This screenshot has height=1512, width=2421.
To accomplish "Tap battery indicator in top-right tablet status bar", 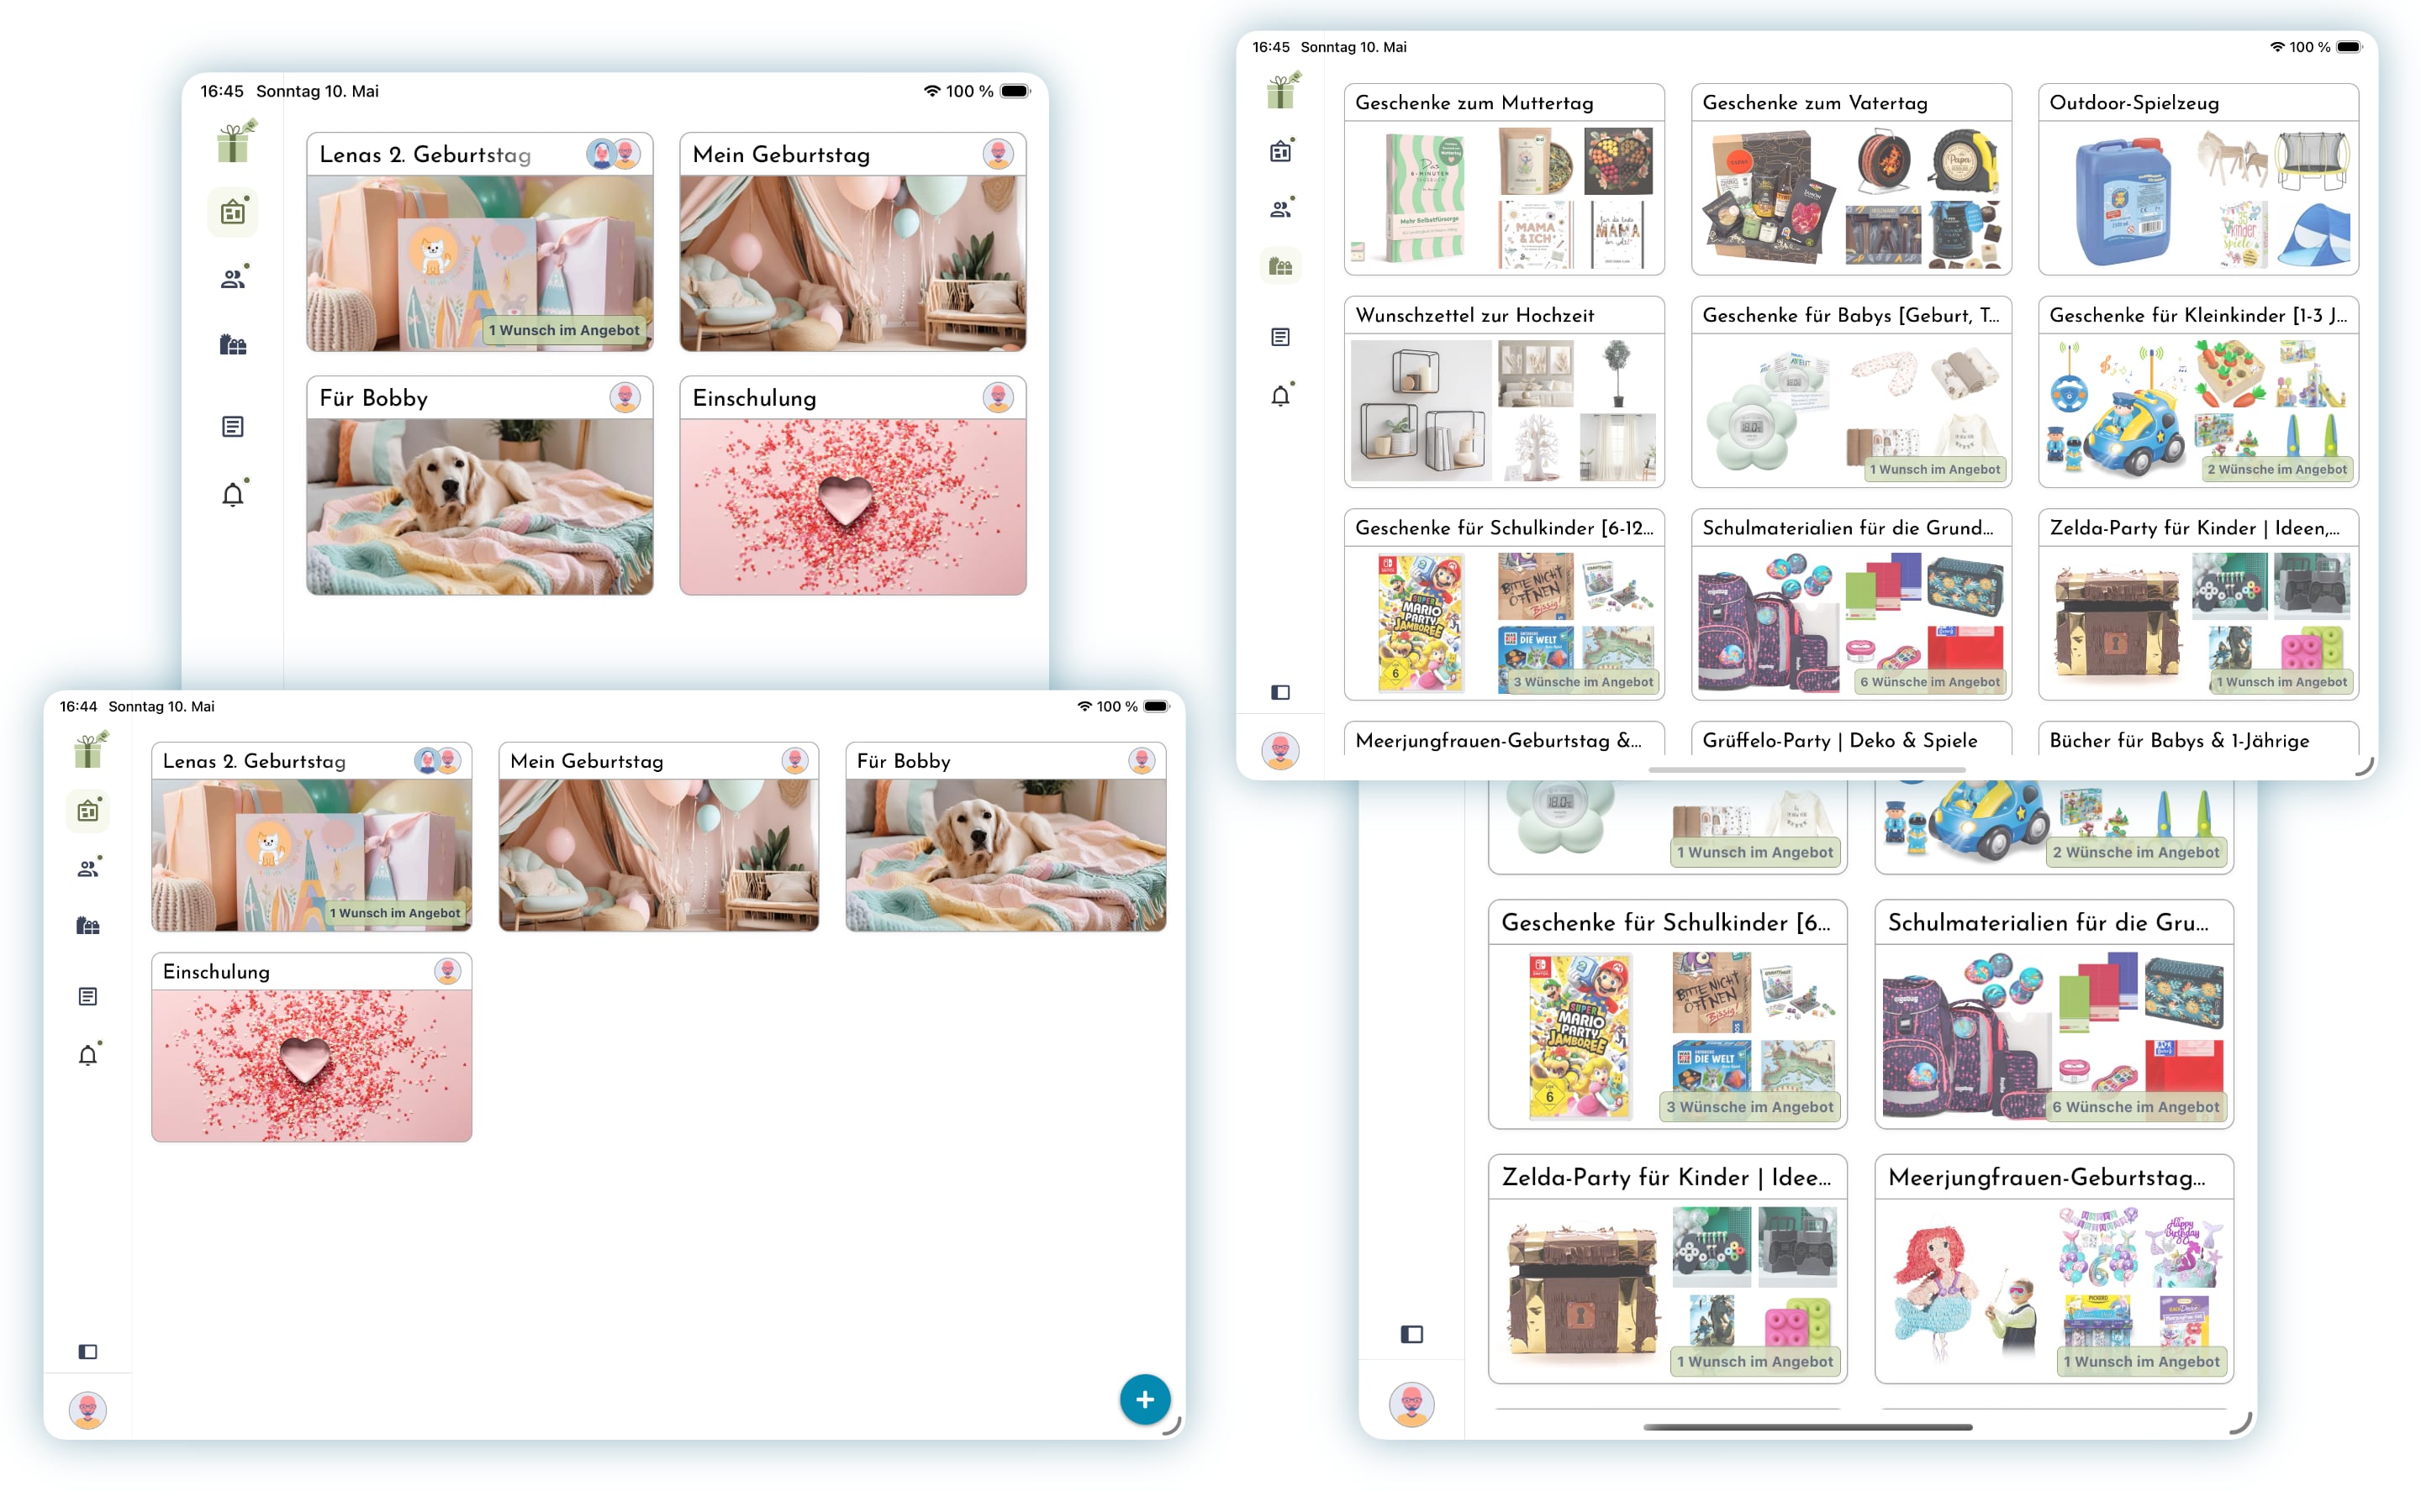I will tap(2350, 47).
